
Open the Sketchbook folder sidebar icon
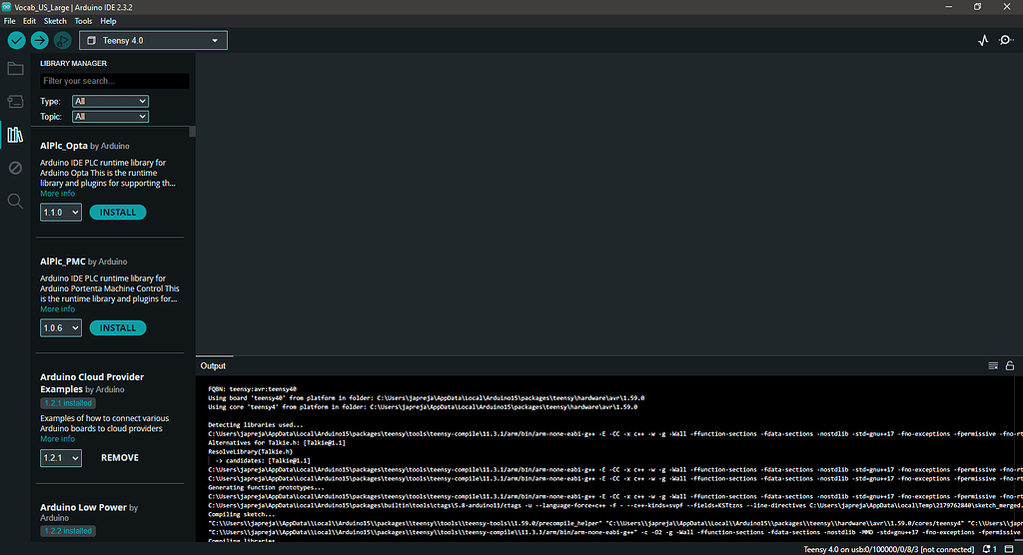[15, 69]
